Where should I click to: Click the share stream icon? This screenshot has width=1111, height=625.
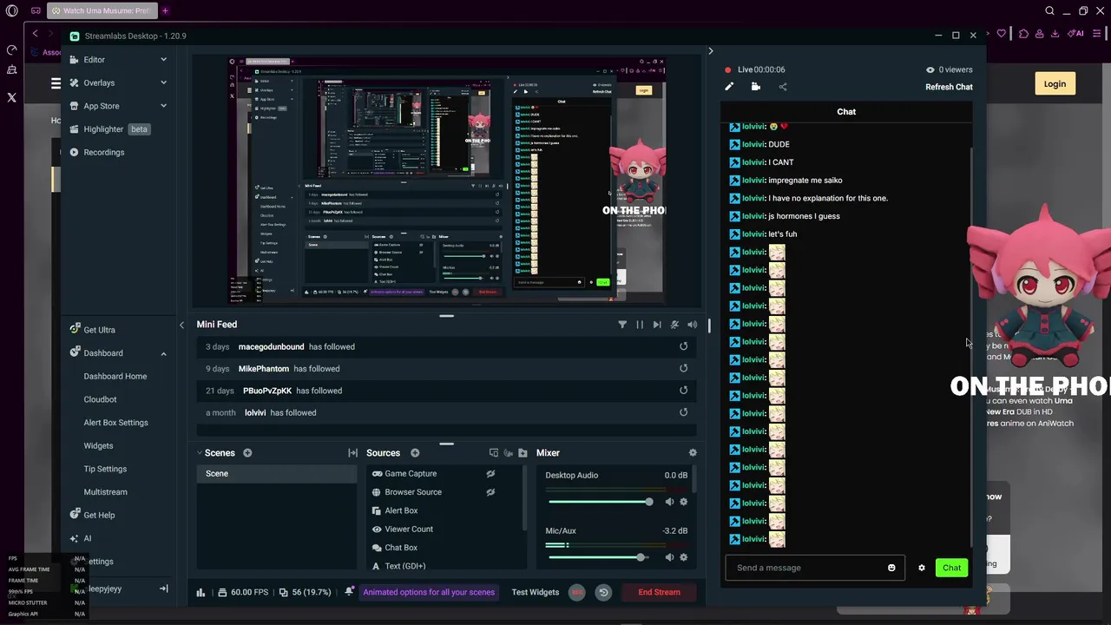coord(783,87)
